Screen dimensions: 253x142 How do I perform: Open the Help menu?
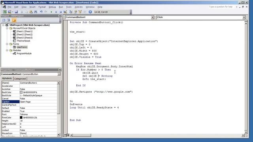tap(100, 7)
